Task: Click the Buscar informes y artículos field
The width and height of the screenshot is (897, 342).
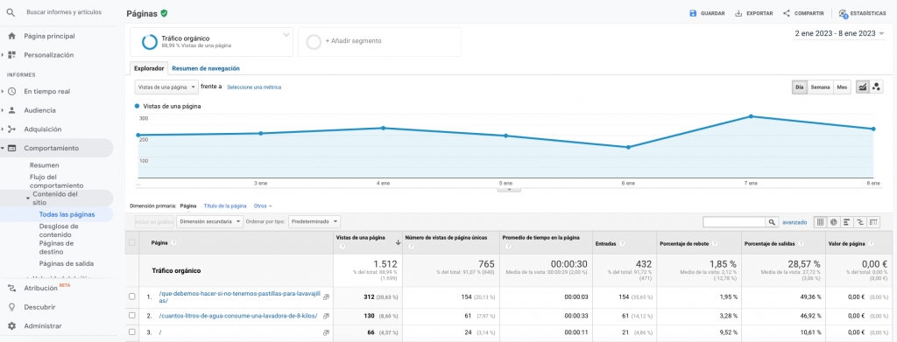Action: [x=64, y=12]
